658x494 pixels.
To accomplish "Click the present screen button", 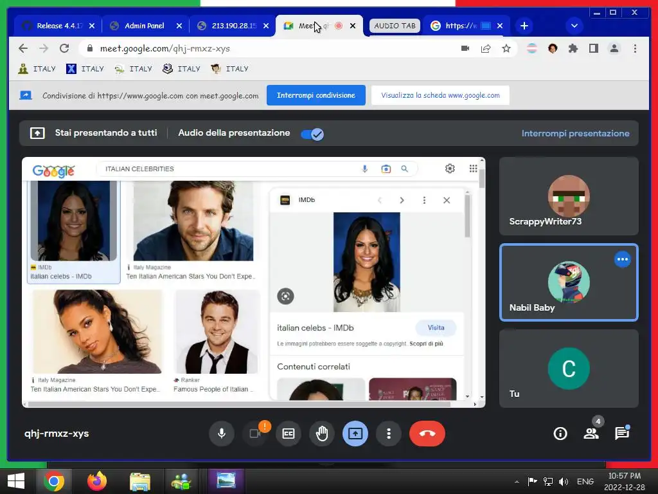I will coord(355,434).
